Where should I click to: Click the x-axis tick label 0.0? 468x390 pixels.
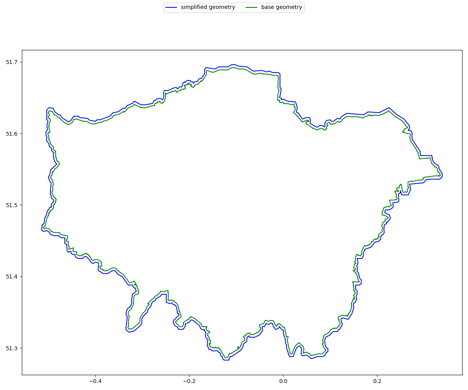[x=283, y=380]
